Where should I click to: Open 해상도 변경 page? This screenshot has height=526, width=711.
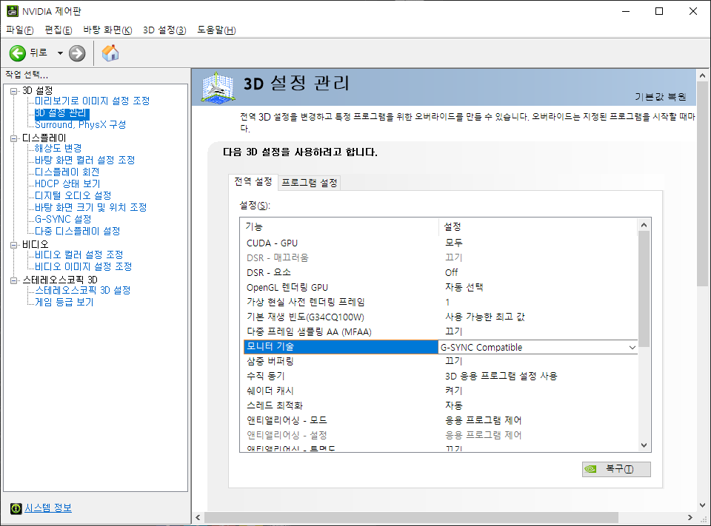tap(58, 148)
